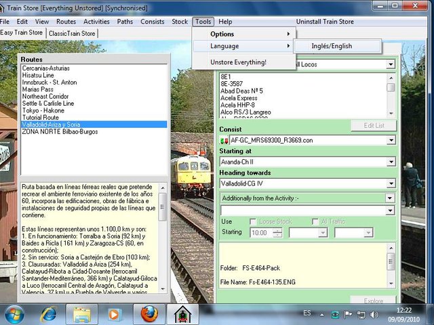Toggle the Loose Stock checkbox

[254, 221]
